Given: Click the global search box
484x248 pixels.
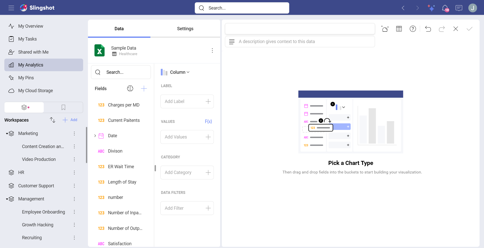Looking at the screenshot, I should coord(242,8).
